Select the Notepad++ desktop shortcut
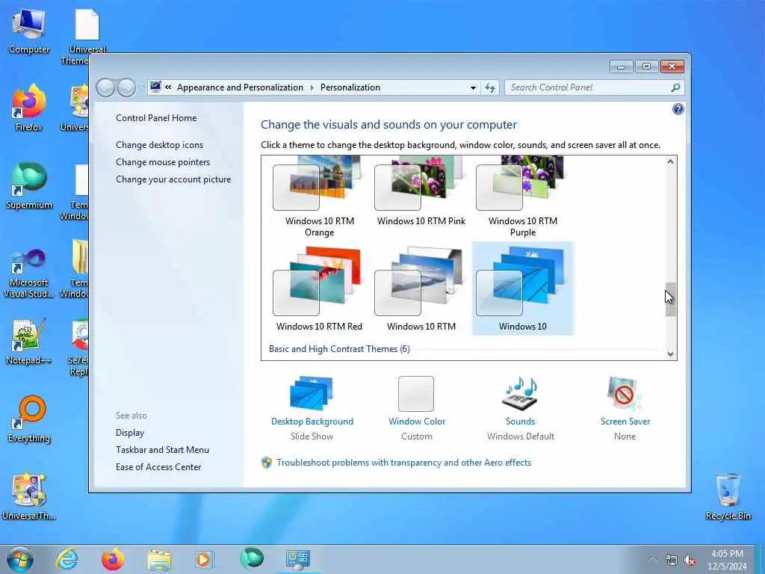Viewport: 765px width, 574px height. [29, 342]
